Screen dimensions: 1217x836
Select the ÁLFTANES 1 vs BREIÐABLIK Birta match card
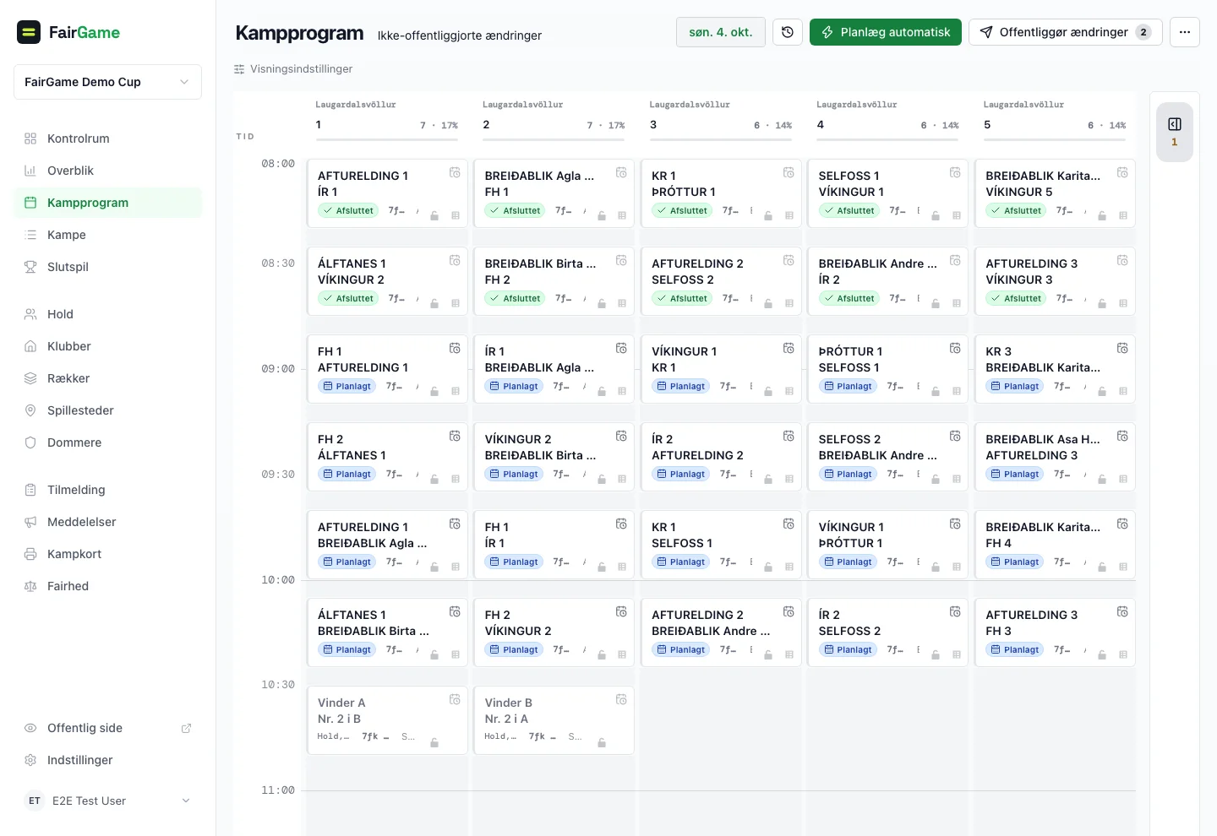point(387,632)
